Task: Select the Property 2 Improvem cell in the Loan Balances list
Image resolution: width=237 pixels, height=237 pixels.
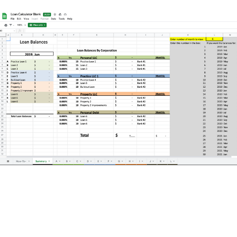Action: point(22,91)
